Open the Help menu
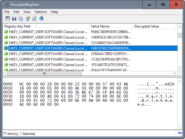 (54, 12)
